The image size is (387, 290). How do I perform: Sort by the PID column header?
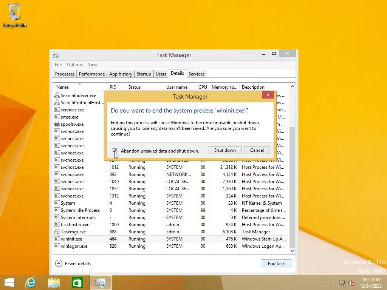coord(116,87)
